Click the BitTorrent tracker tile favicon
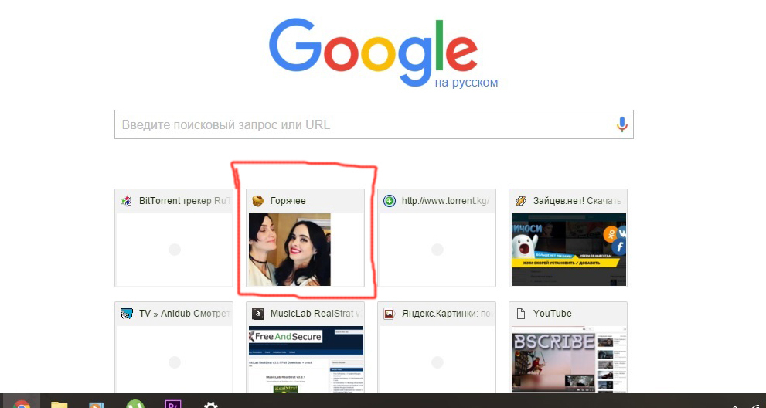This screenshot has height=408, width=766. tap(127, 201)
